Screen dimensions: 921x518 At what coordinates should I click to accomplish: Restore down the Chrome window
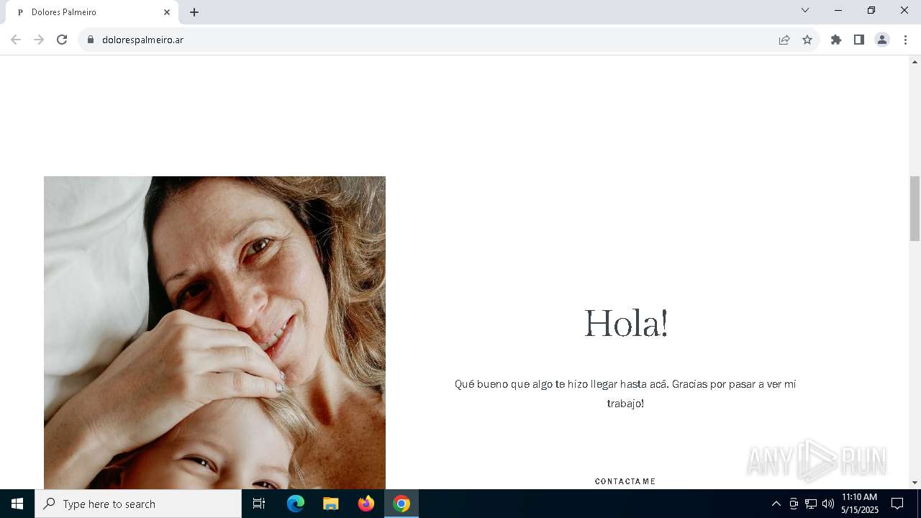pyautogui.click(x=871, y=10)
